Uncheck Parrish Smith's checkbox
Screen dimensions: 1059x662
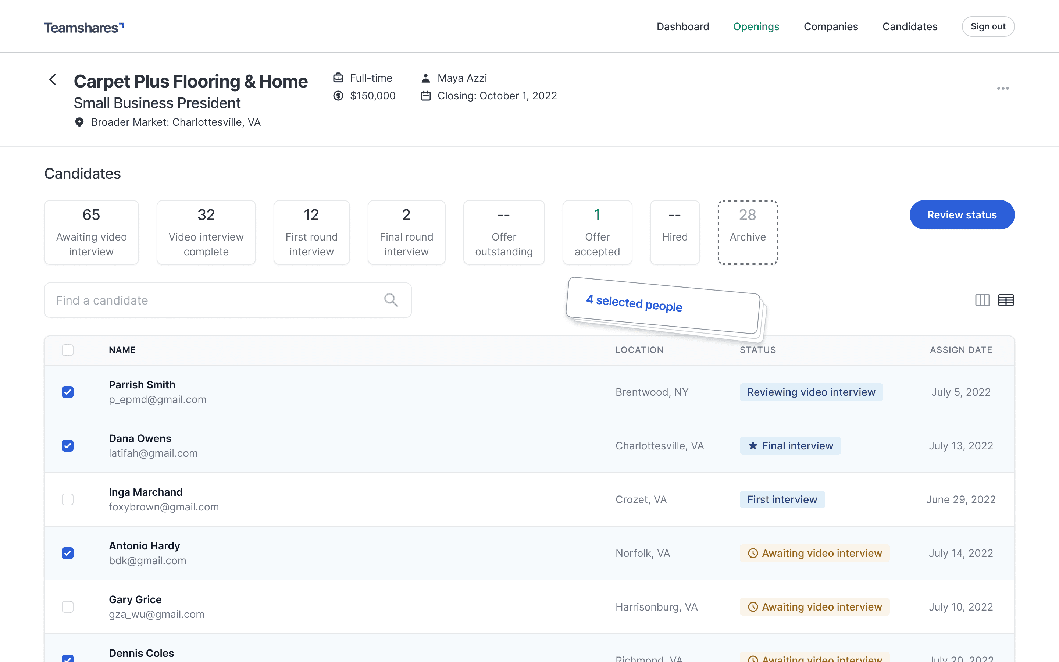pyautogui.click(x=68, y=392)
